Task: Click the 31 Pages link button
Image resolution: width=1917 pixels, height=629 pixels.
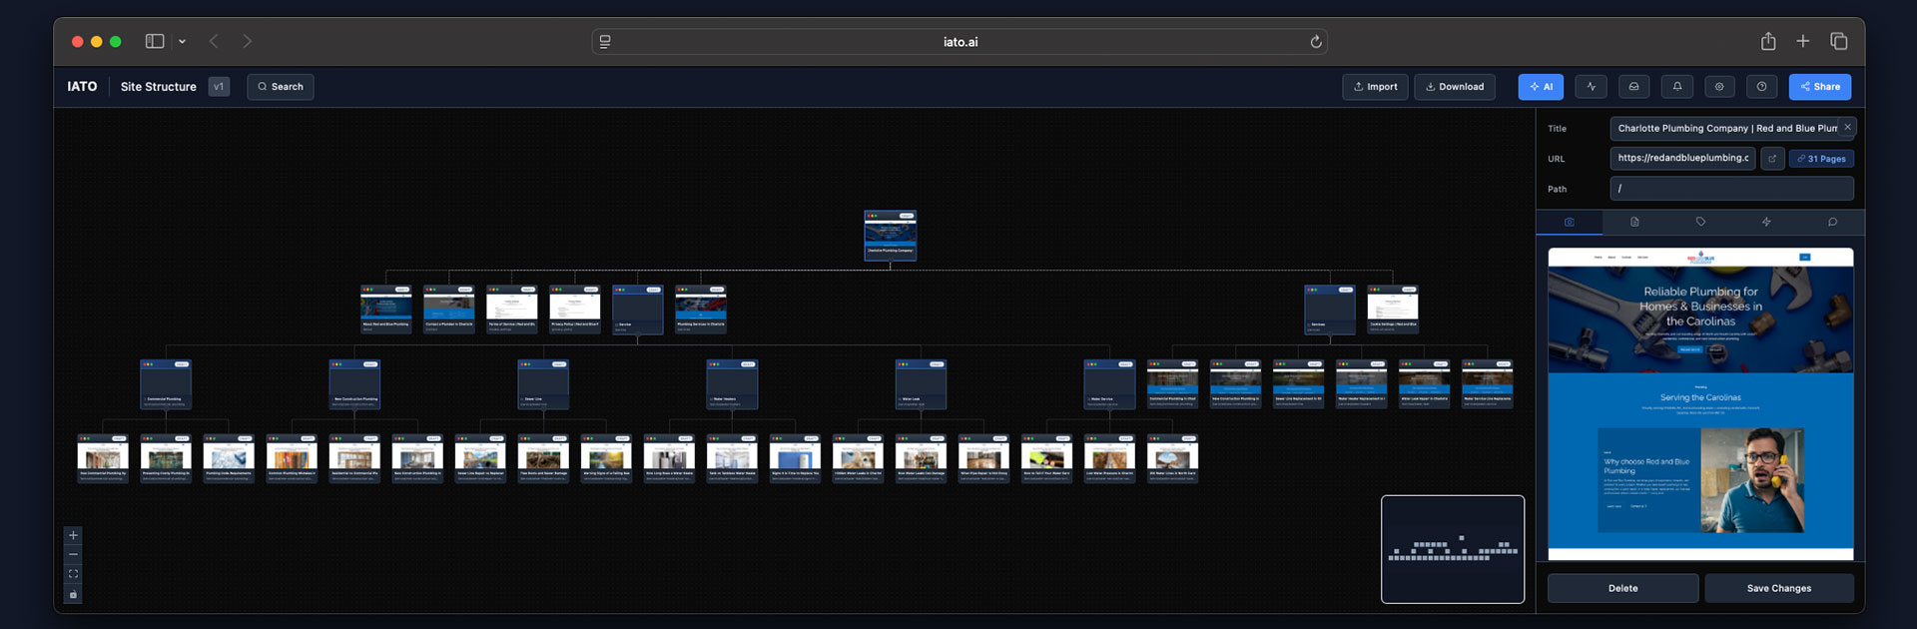Action: point(1821,159)
